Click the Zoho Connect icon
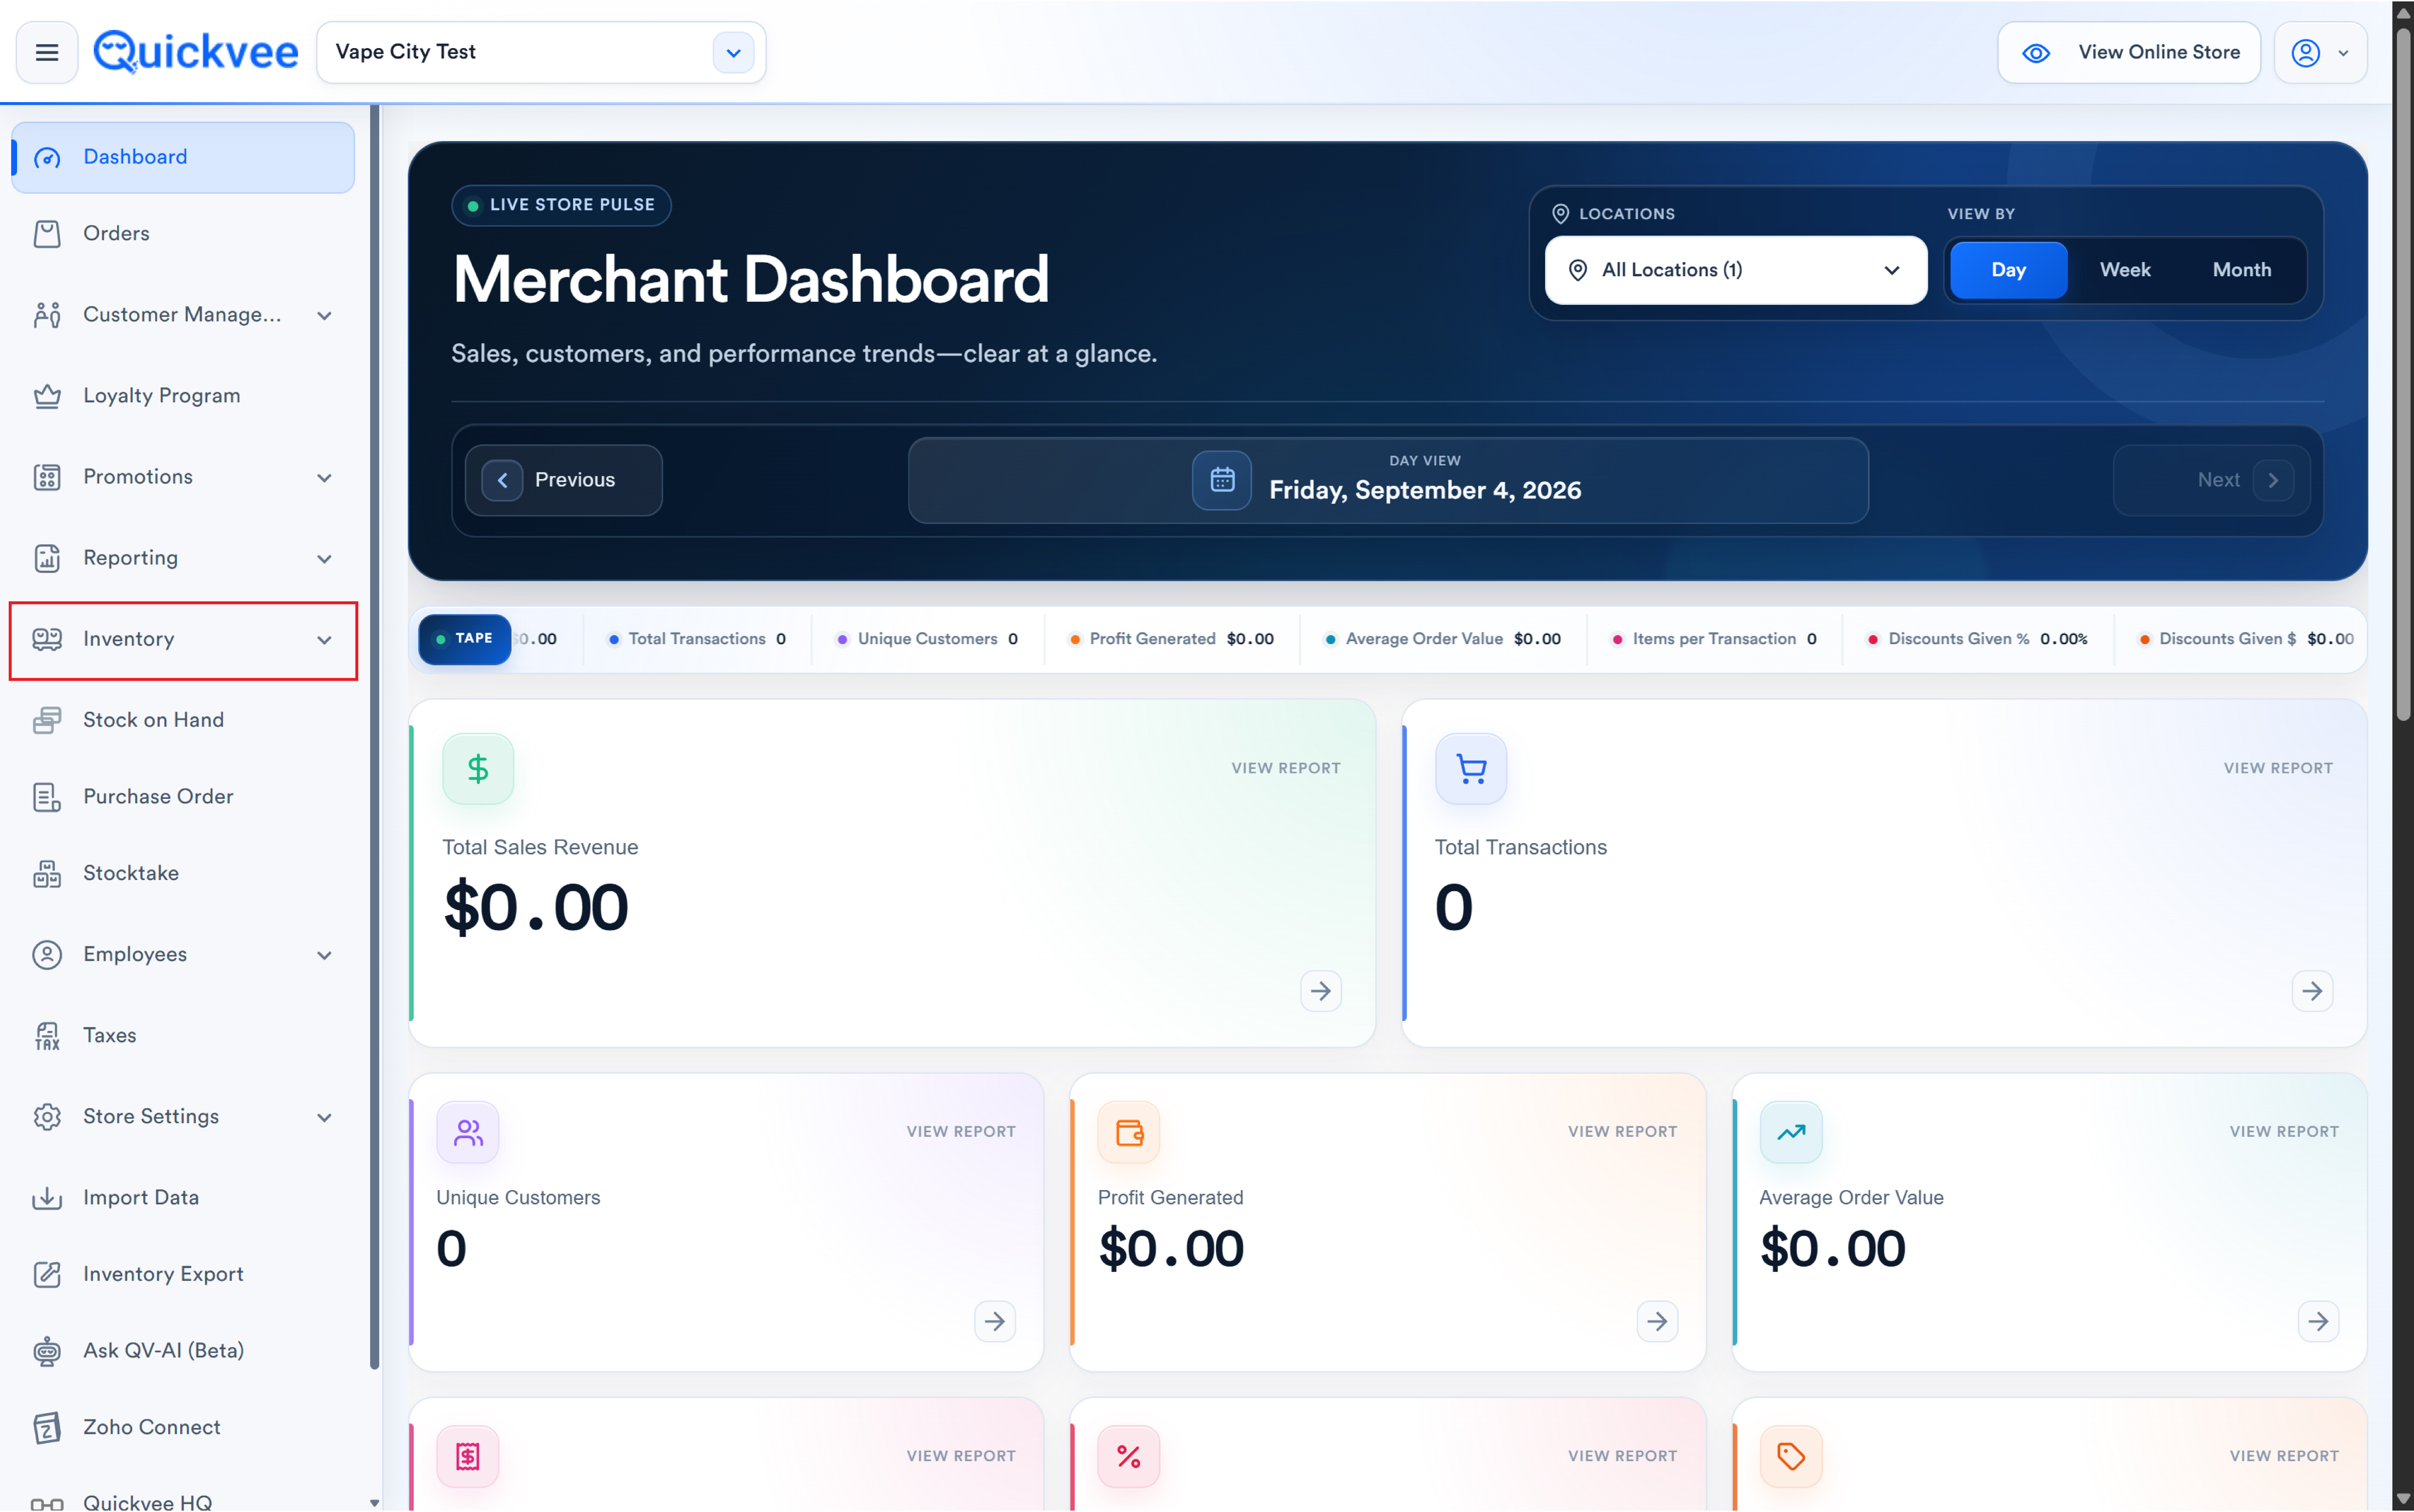Image resolution: width=2414 pixels, height=1512 pixels. (x=47, y=1428)
